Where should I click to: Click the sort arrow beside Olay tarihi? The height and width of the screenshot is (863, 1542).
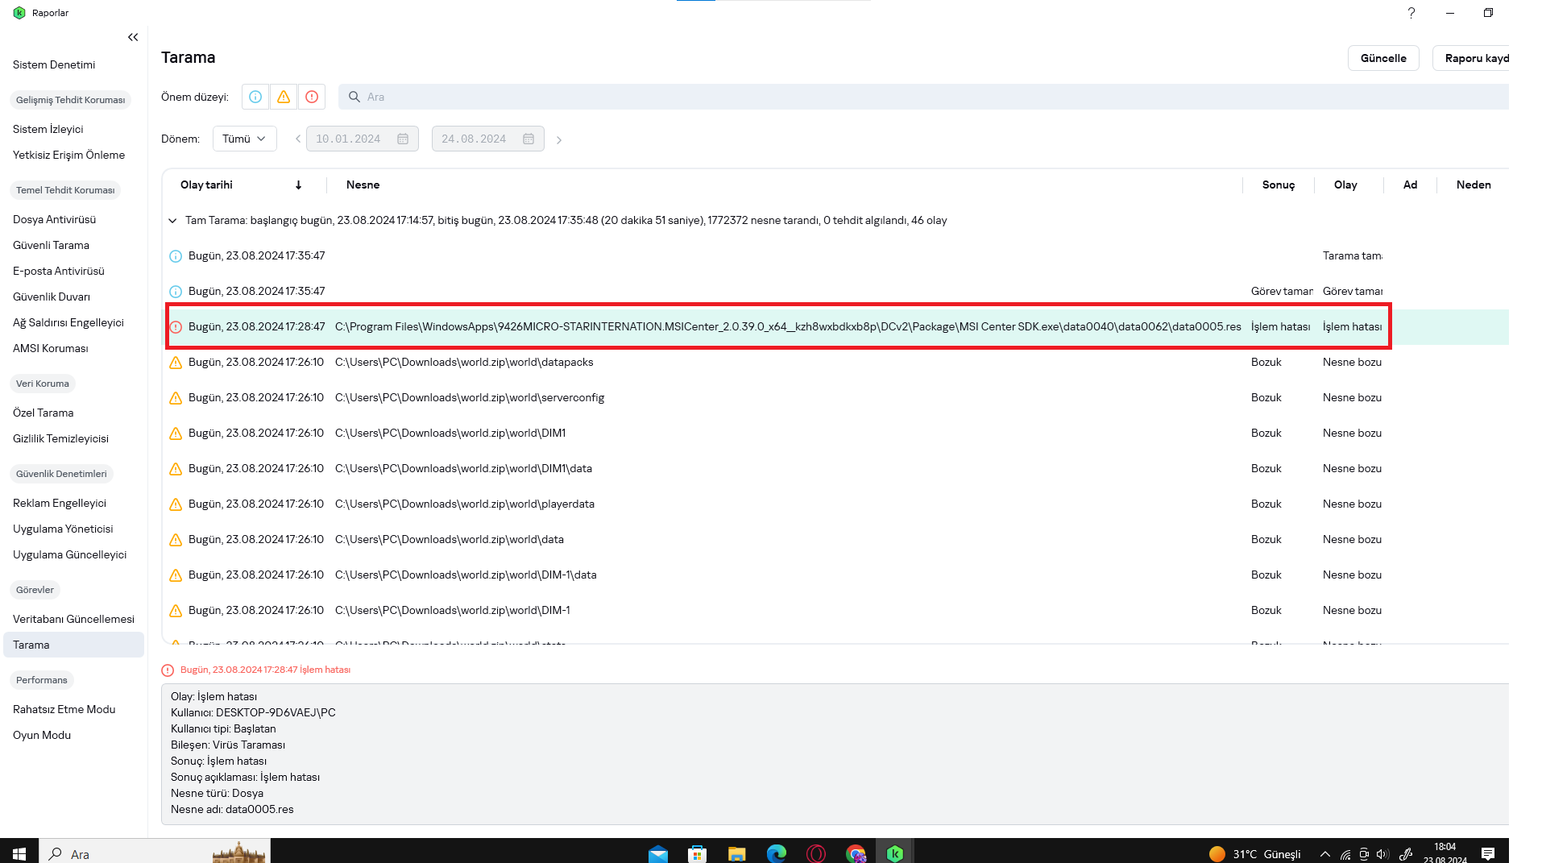pyautogui.click(x=298, y=185)
